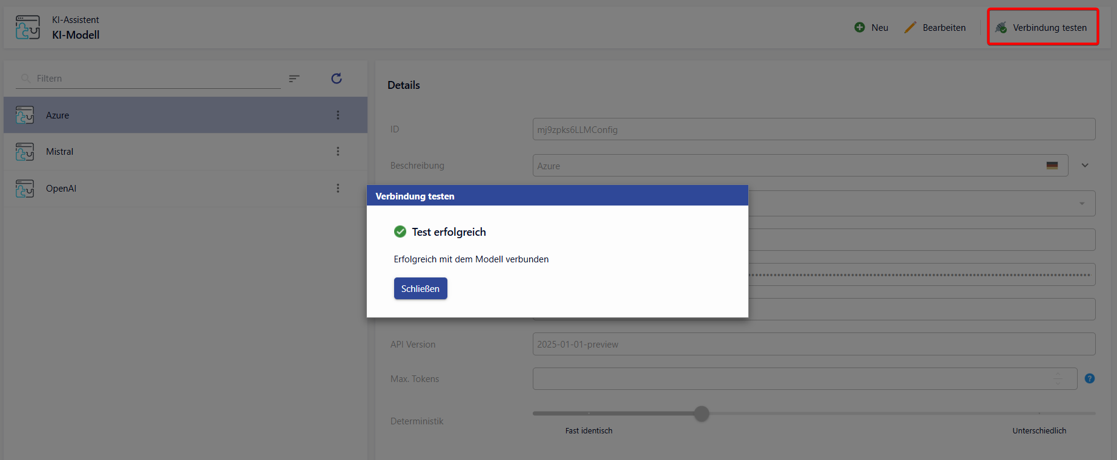
Task: Refresh the model list
Action: pyautogui.click(x=337, y=79)
